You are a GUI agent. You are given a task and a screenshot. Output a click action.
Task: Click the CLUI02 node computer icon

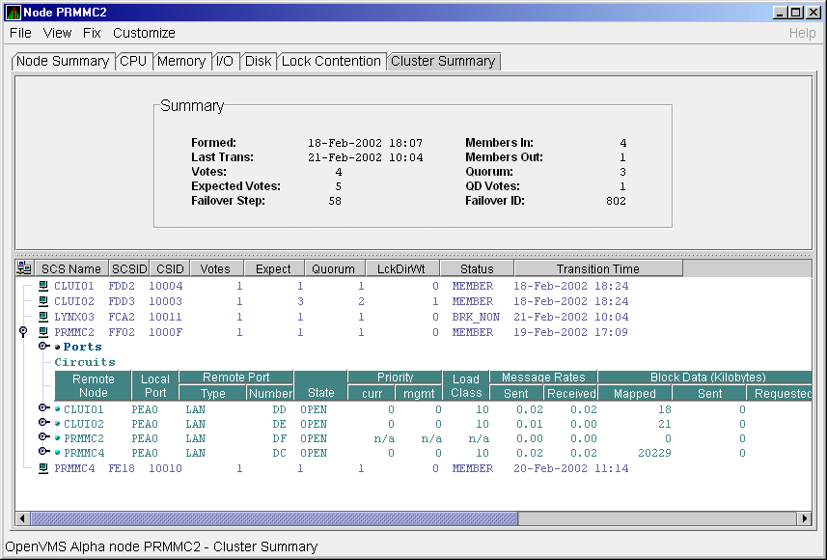pos(43,302)
